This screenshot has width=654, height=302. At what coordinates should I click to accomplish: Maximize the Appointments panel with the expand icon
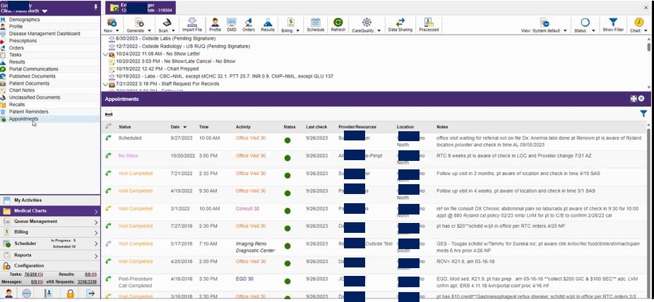[634, 99]
